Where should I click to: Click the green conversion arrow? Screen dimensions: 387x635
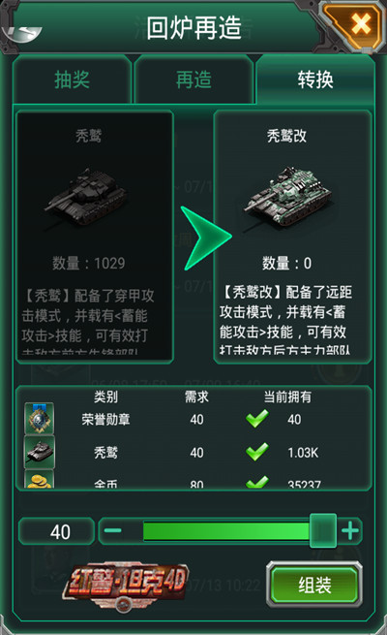point(206,238)
